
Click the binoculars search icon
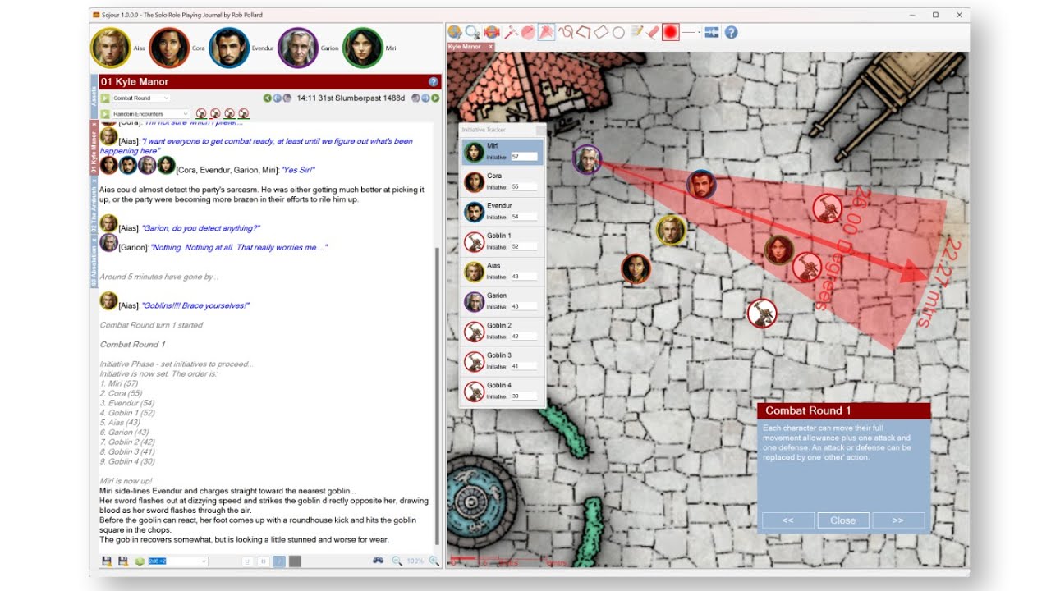coord(378,561)
